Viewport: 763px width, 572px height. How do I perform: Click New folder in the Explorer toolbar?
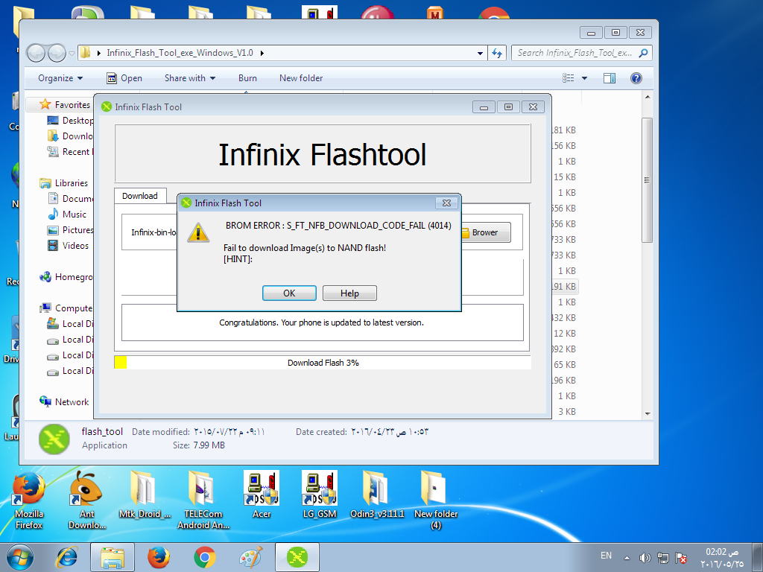tap(301, 78)
